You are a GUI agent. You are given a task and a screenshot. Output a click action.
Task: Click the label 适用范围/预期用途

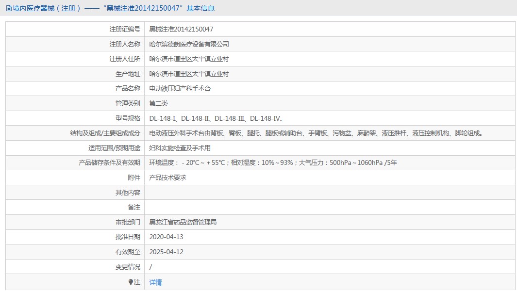[x=114, y=148]
